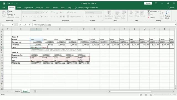Switch to the View tab

coord(63,8)
